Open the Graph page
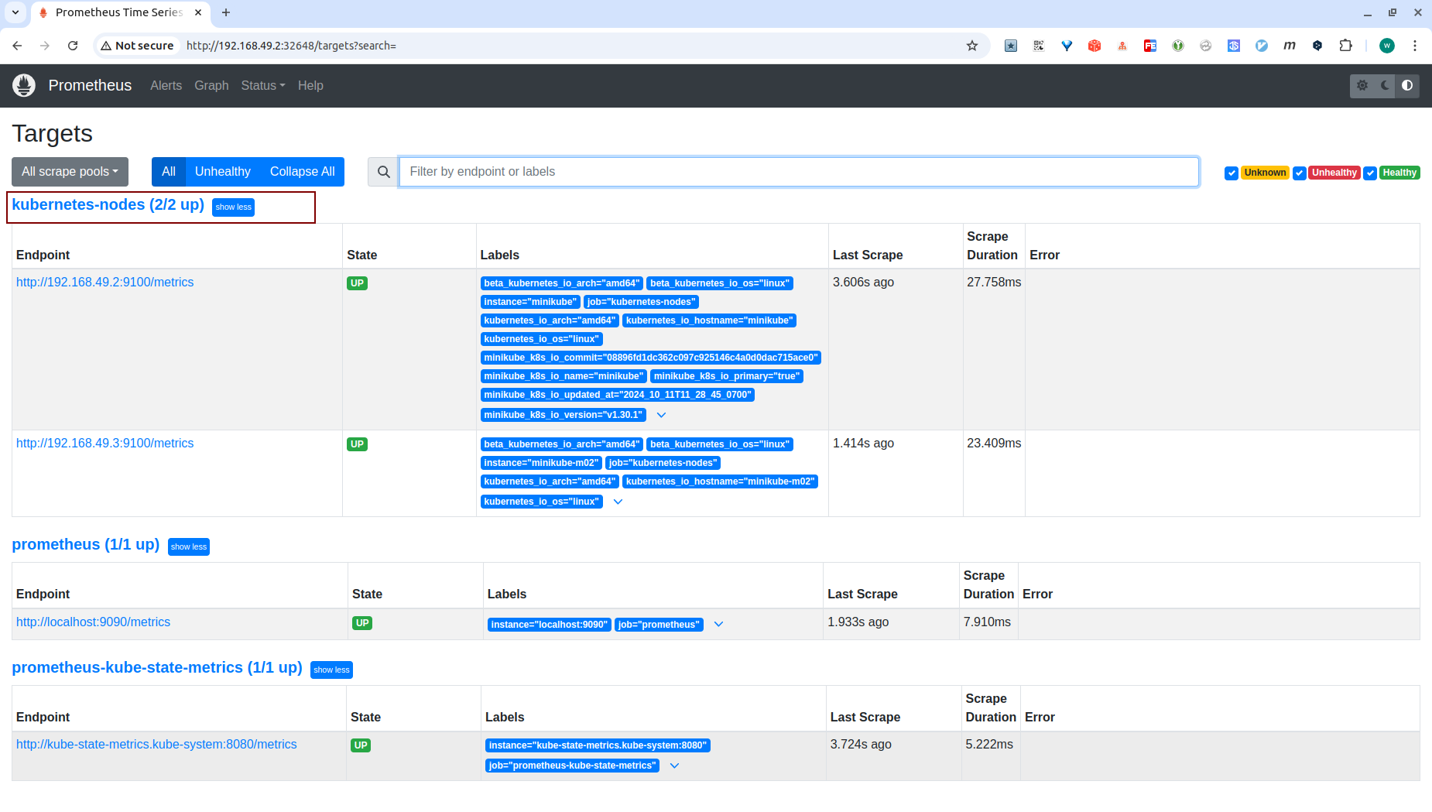The image size is (1432, 812). pos(211,86)
